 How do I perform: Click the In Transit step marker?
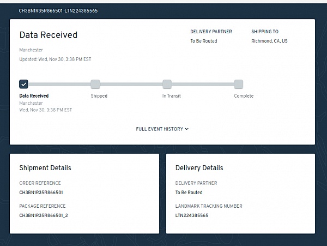(x=167, y=85)
